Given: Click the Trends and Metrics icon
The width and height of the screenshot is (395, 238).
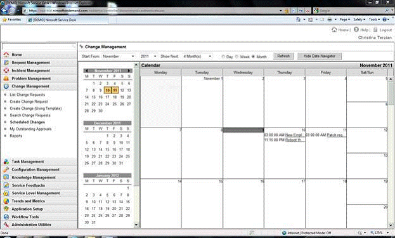Looking at the screenshot, I should (6, 201).
